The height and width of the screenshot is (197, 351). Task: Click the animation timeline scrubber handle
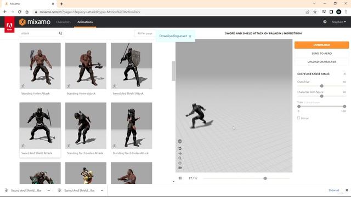coord(265,178)
